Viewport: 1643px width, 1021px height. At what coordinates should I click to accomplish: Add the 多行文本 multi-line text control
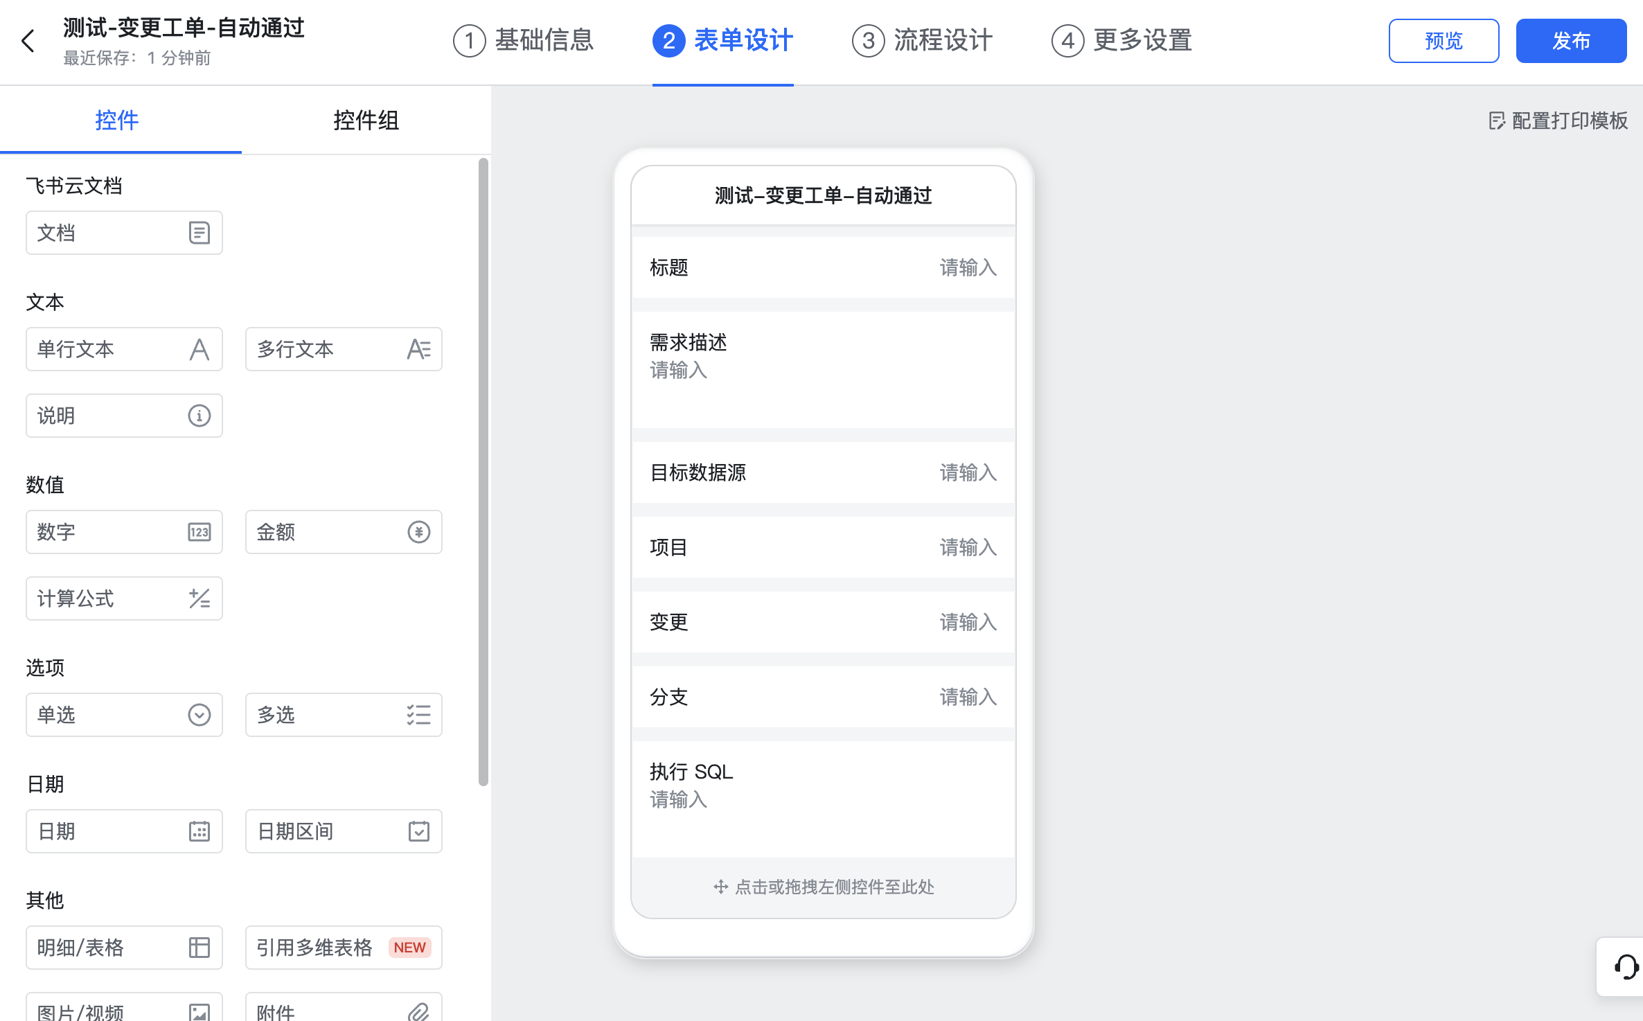pyautogui.click(x=344, y=349)
